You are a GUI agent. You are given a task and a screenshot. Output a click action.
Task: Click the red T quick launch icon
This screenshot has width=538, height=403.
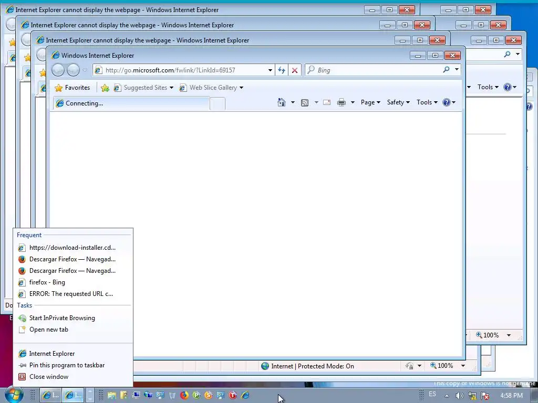[233, 395]
